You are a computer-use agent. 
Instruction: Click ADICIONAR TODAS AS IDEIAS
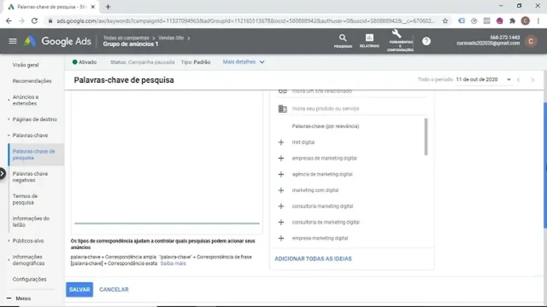coord(313,259)
